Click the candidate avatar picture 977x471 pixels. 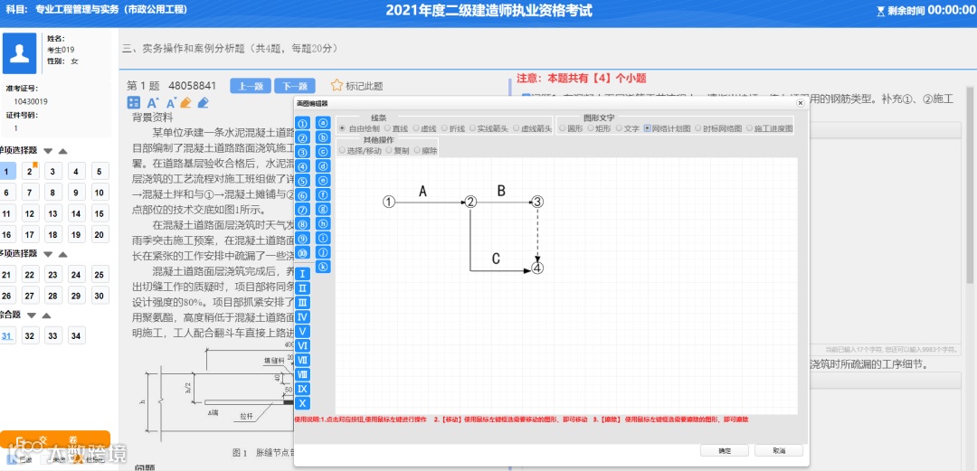(x=19, y=53)
